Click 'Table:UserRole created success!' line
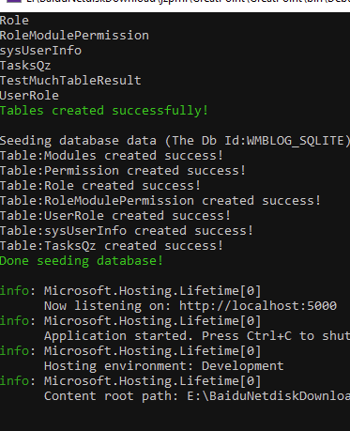The width and height of the screenshot is (350, 431). click(115, 216)
